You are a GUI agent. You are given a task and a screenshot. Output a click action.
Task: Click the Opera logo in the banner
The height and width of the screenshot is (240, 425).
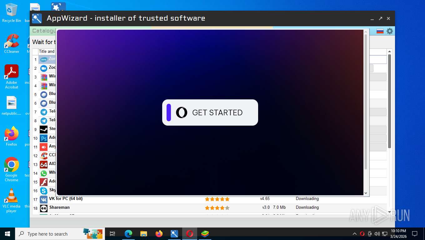182,112
